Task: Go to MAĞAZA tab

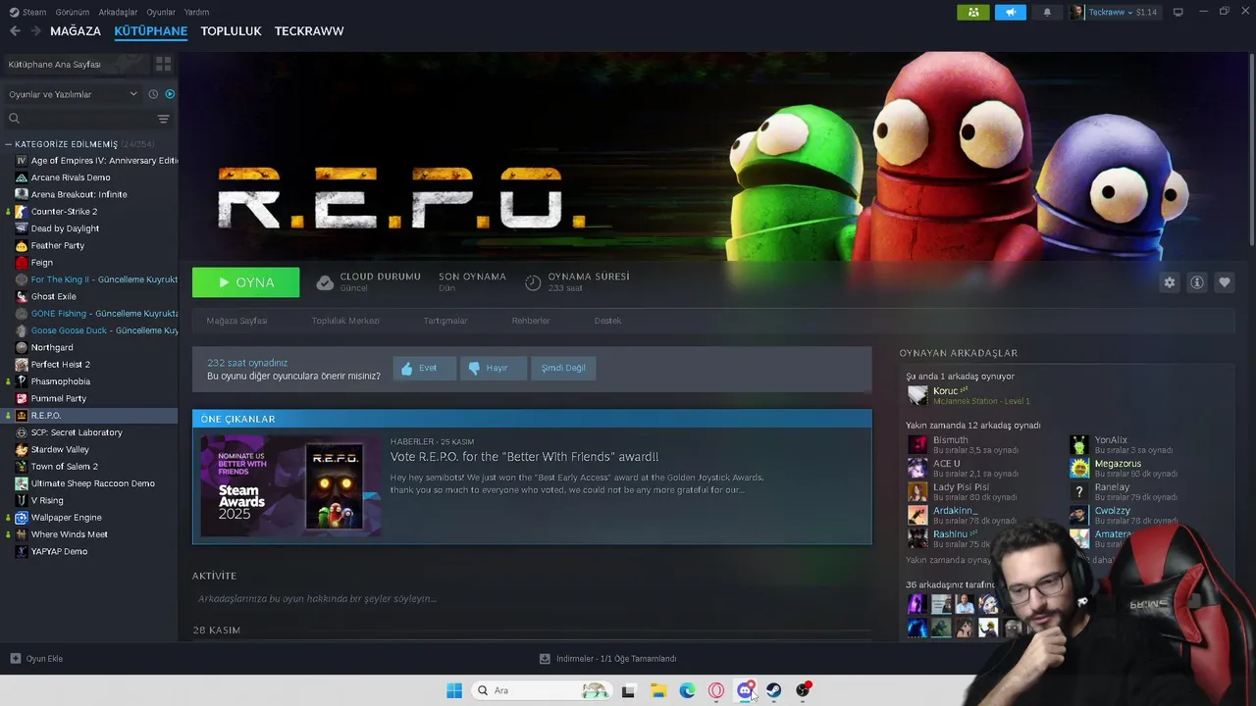Action: coord(76,31)
